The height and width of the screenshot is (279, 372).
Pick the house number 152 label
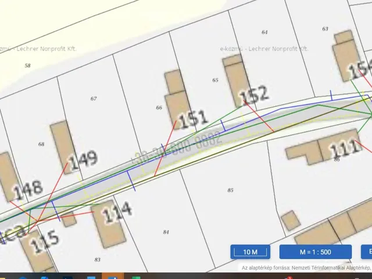(x=254, y=94)
